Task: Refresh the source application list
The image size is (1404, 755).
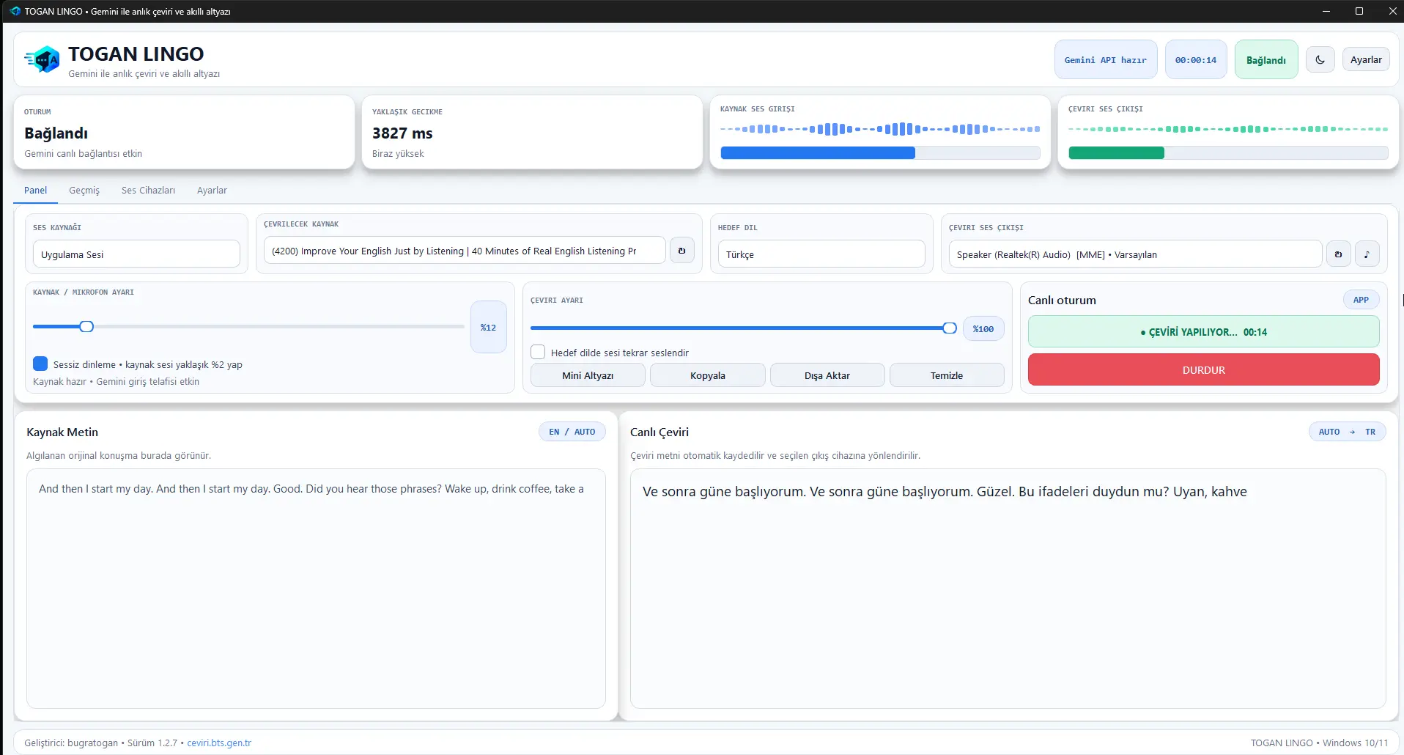Action: (681, 251)
